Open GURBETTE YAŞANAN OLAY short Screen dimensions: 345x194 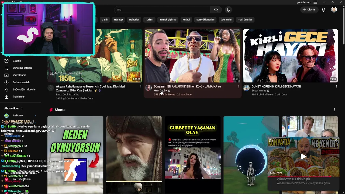192,155
